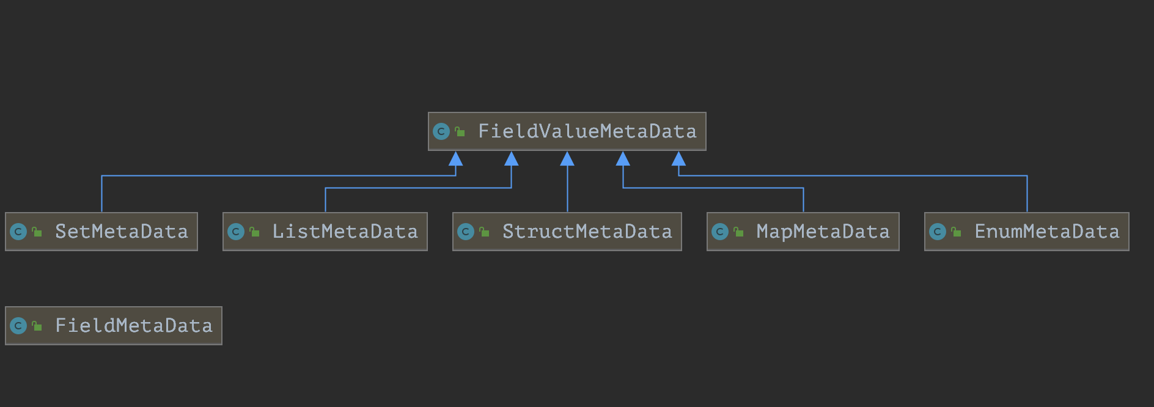
Task: Click the class icon beside FieldMetaData
Action: (x=18, y=326)
